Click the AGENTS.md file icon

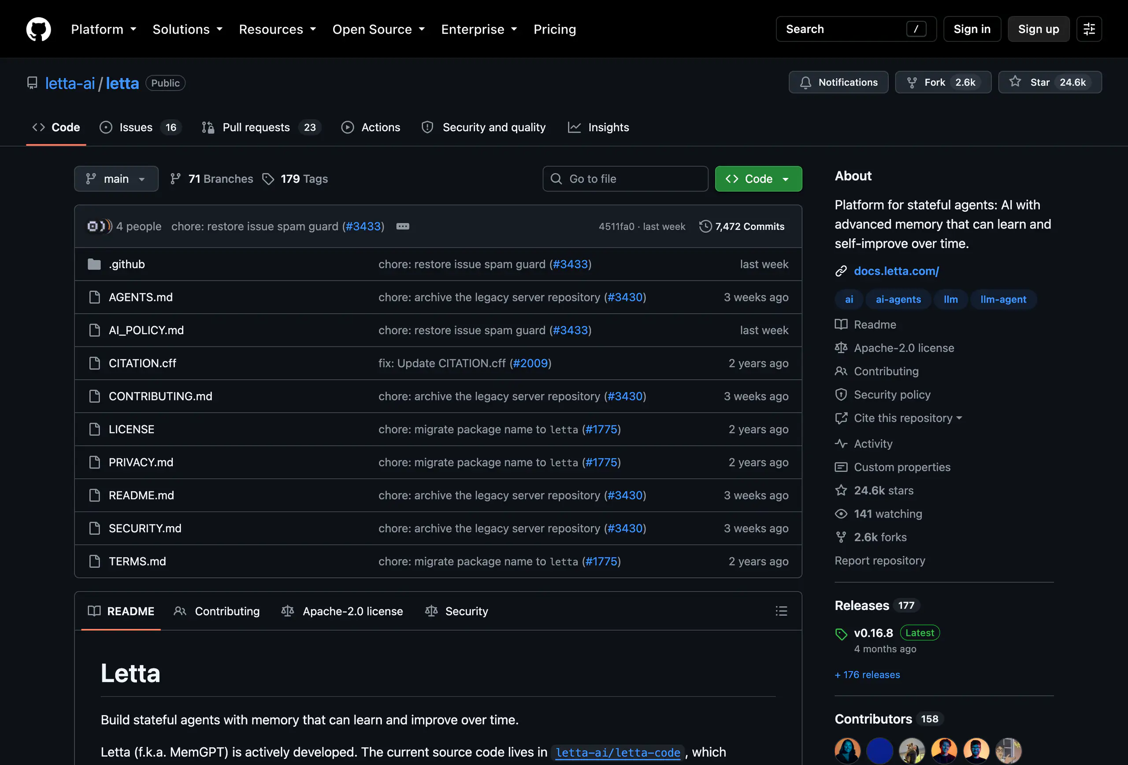click(x=95, y=297)
